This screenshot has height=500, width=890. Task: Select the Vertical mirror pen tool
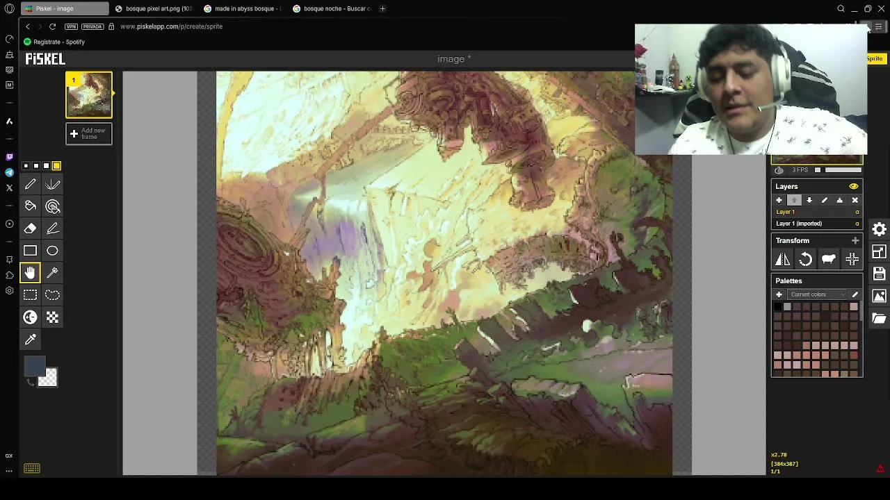pos(52,184)
